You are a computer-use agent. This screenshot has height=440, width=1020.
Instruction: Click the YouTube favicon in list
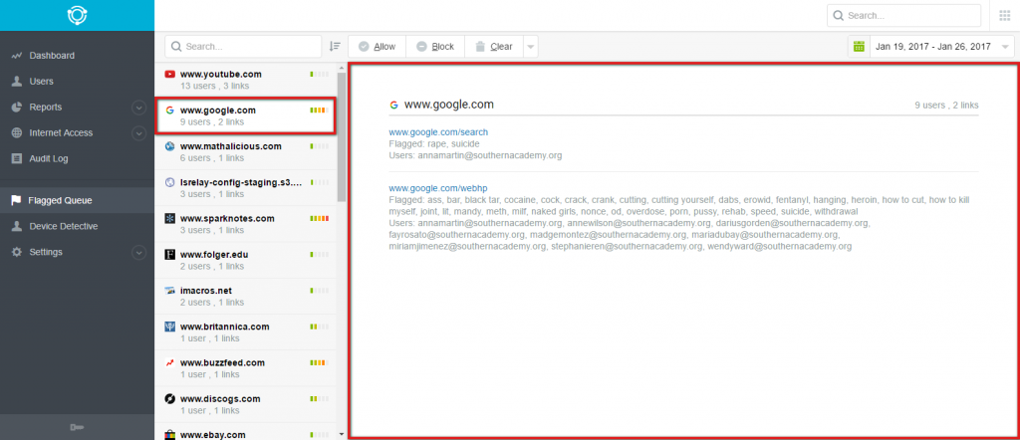coord(169,74)
